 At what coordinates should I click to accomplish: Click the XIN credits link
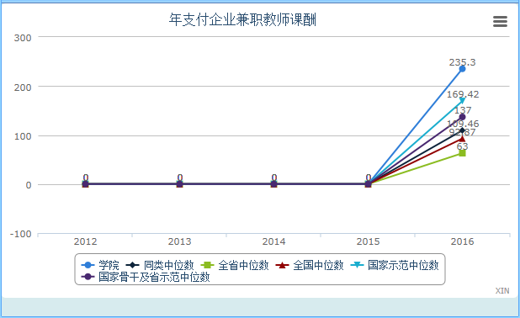(x=502, y=291)
